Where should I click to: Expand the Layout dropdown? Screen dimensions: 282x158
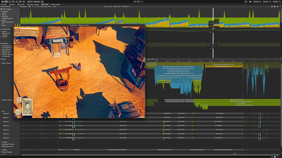coord(277,1)
